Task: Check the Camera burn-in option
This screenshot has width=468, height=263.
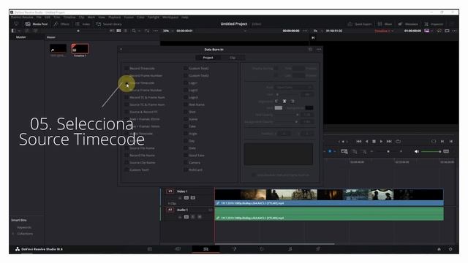Action: (x=186, y=162)
